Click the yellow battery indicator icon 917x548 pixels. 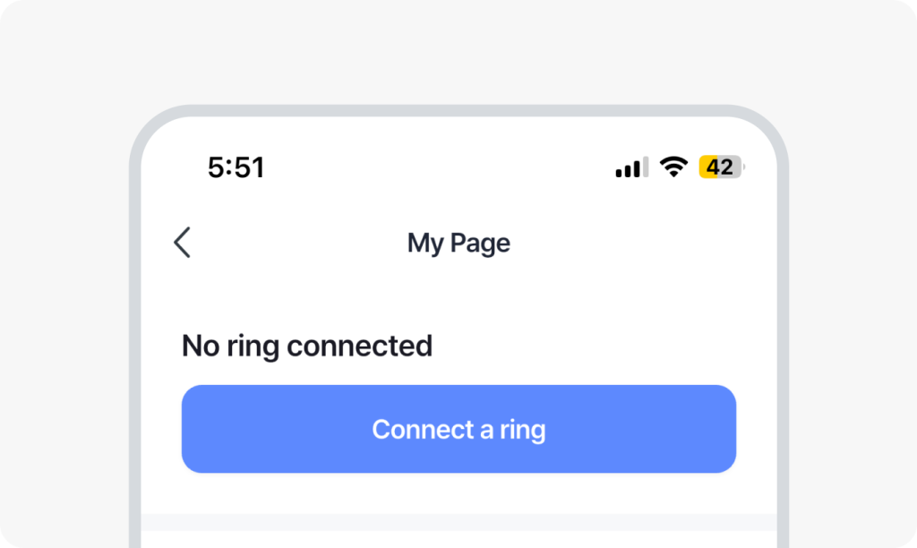(721, 167)
